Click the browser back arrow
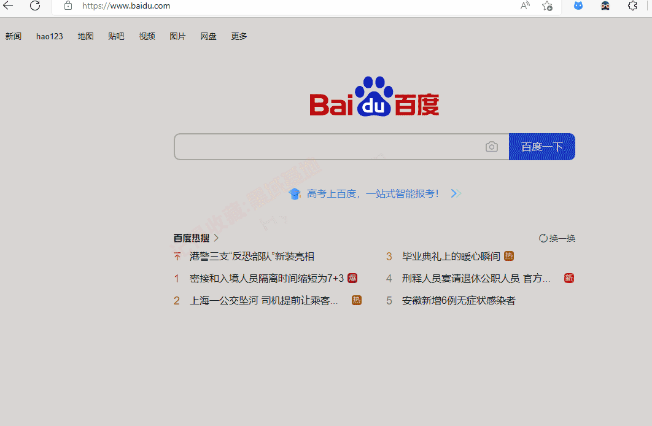 click(x=9, y=6)
